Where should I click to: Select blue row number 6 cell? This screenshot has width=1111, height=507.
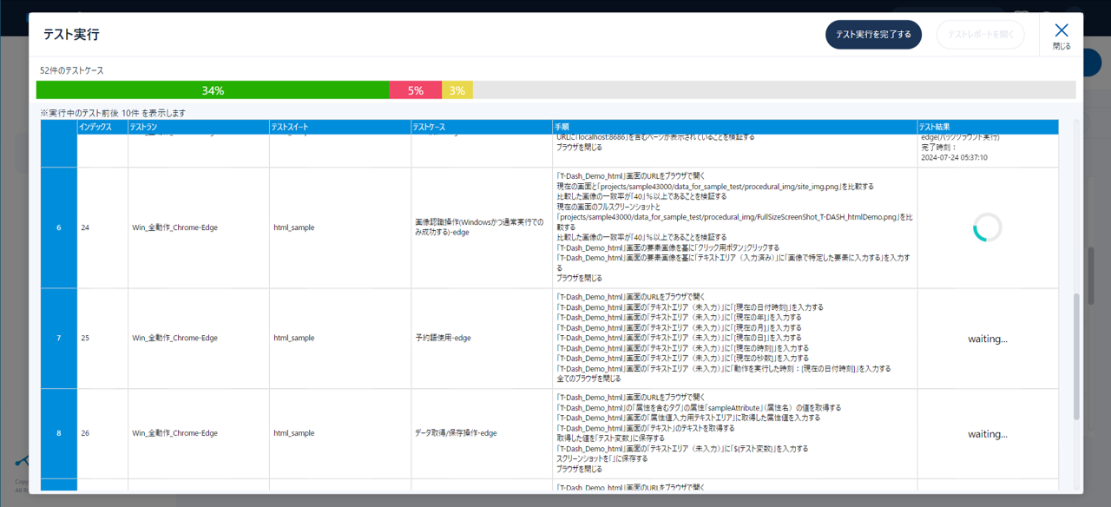click(x=59, y=227)
